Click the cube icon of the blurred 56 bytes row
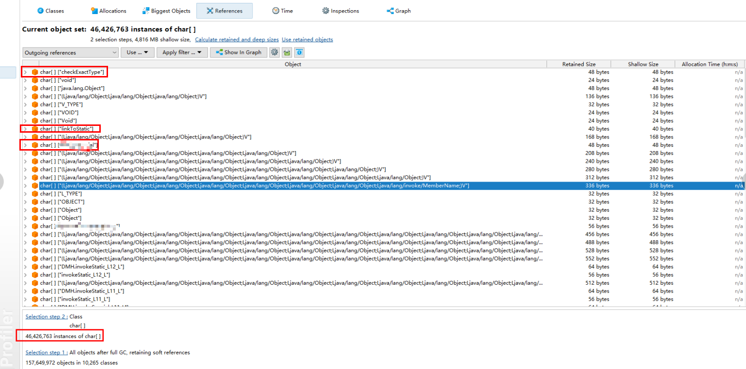The height and width of the screenshot is (369, 746). point(35,226)
